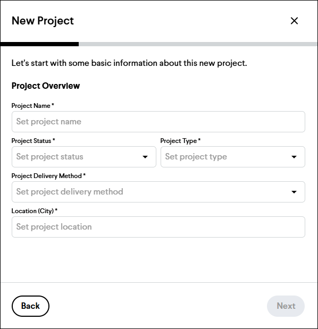This screenshot has height=329, width=318.
Task: Click the filled black progress bar segment
Action: point(39,44)
